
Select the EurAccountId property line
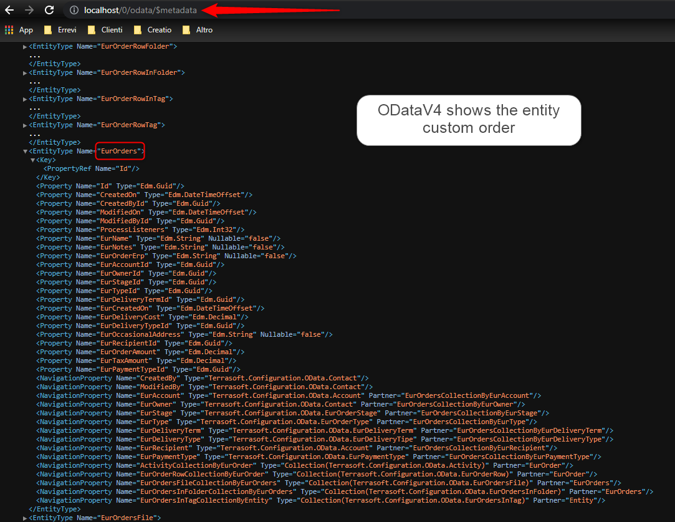[x=130, y=264]
